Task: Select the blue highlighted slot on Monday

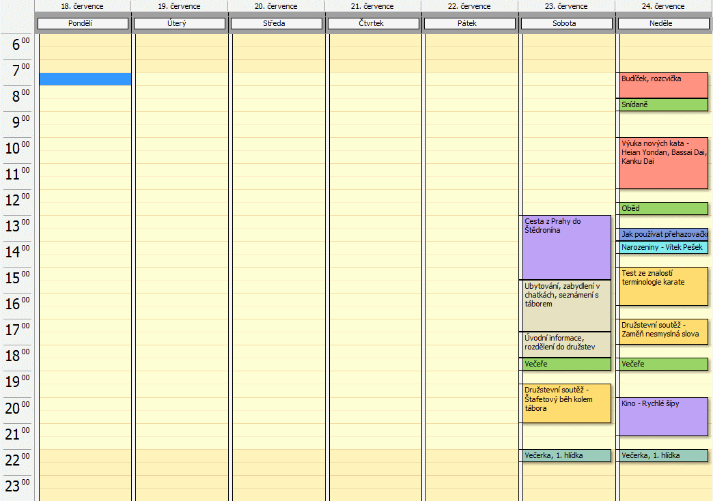Action: coord(85,79)
